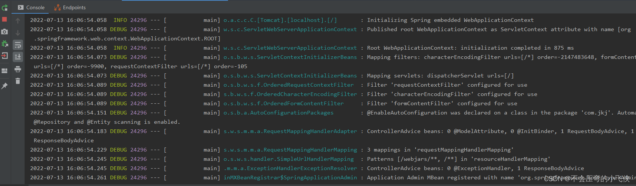636x186 pixels.
Task: Click timestamp 2022-07-13 16:06:54.183
Action: tap(68, 131)
